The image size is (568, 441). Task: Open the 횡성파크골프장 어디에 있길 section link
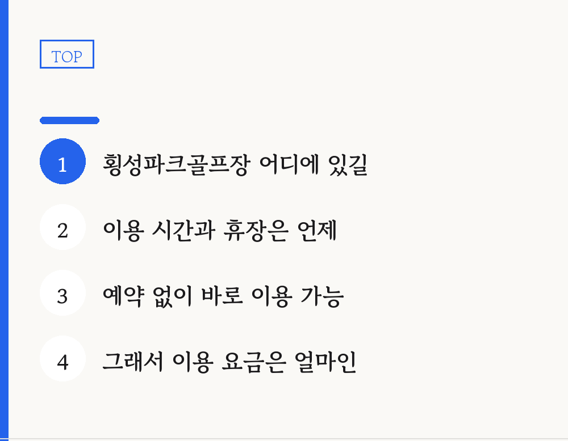pyautogui.click(x=236, y=164)
